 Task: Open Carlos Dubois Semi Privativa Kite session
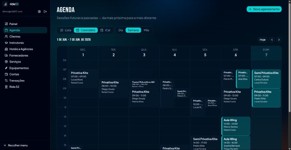266,79
